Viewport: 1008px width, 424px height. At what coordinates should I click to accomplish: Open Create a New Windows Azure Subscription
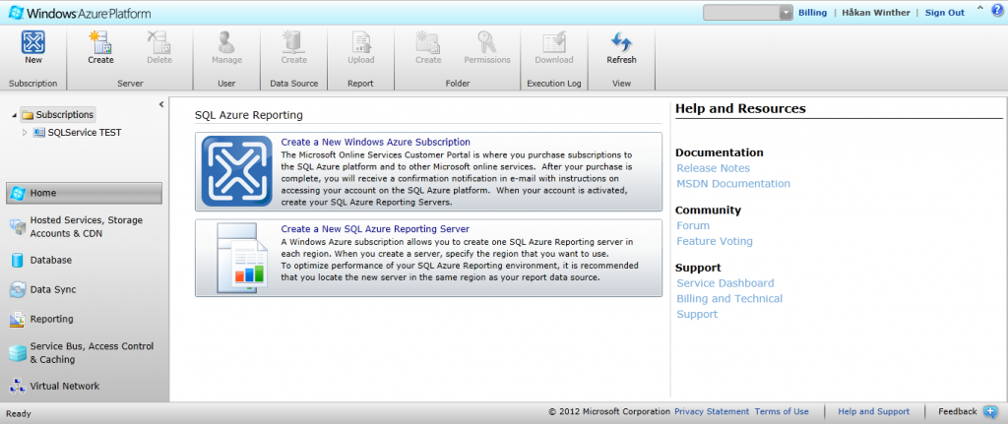pos(375,142)
